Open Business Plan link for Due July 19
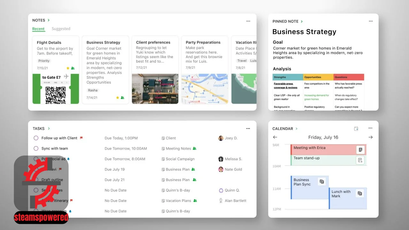This screenshot has height=230, width=409. [178, 169]
